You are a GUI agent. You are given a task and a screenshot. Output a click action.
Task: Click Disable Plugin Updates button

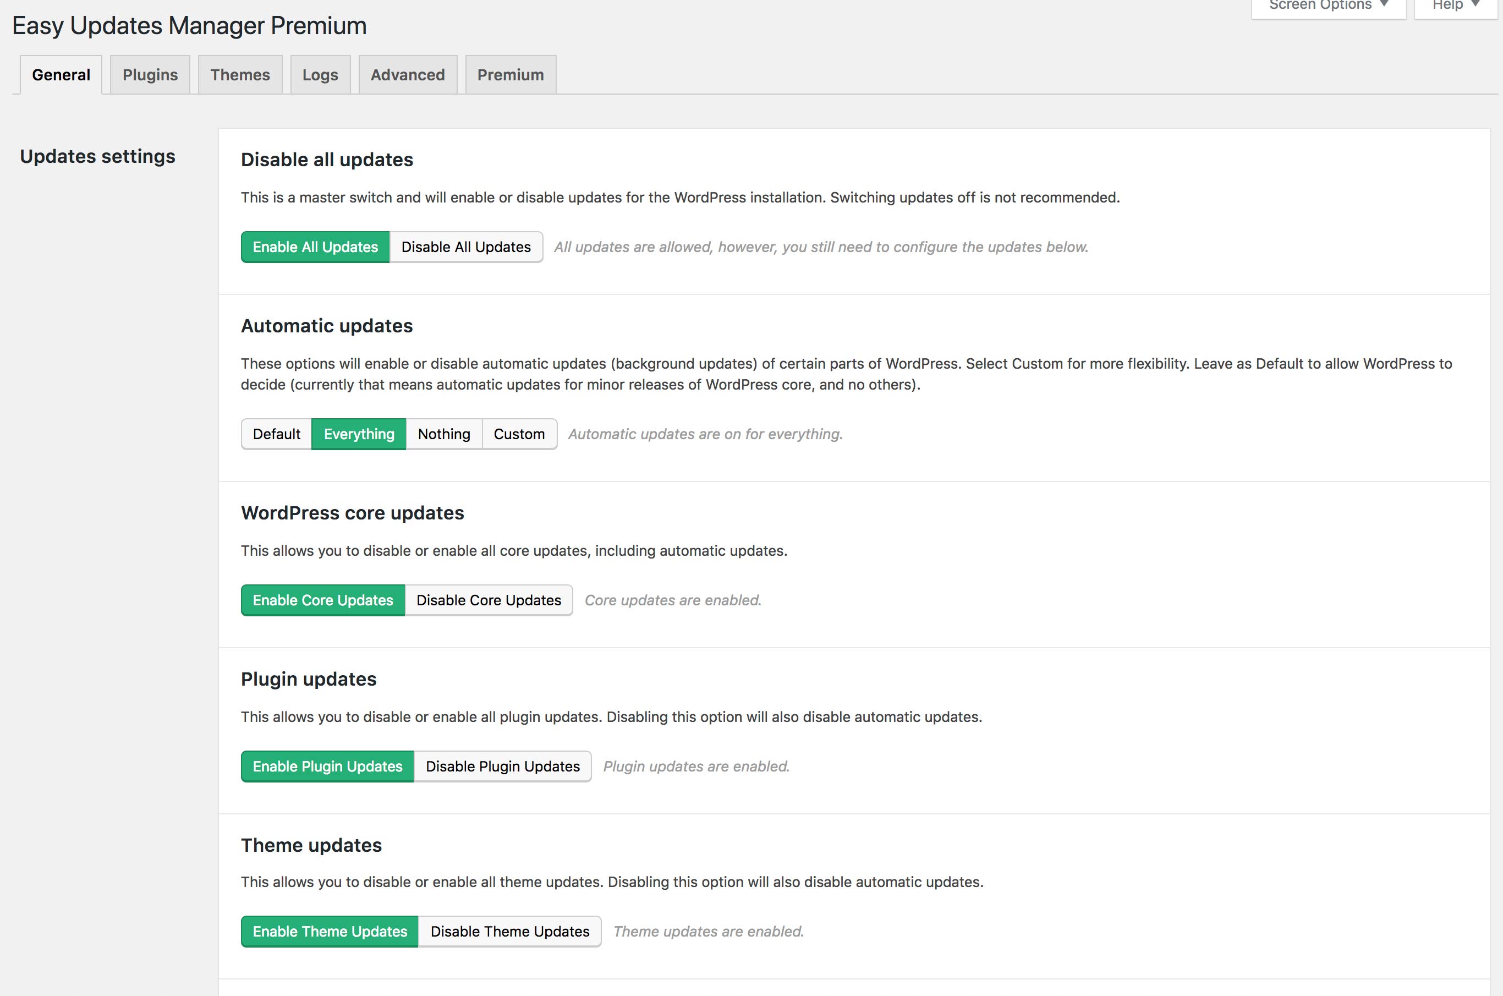(x=503, y=766)
